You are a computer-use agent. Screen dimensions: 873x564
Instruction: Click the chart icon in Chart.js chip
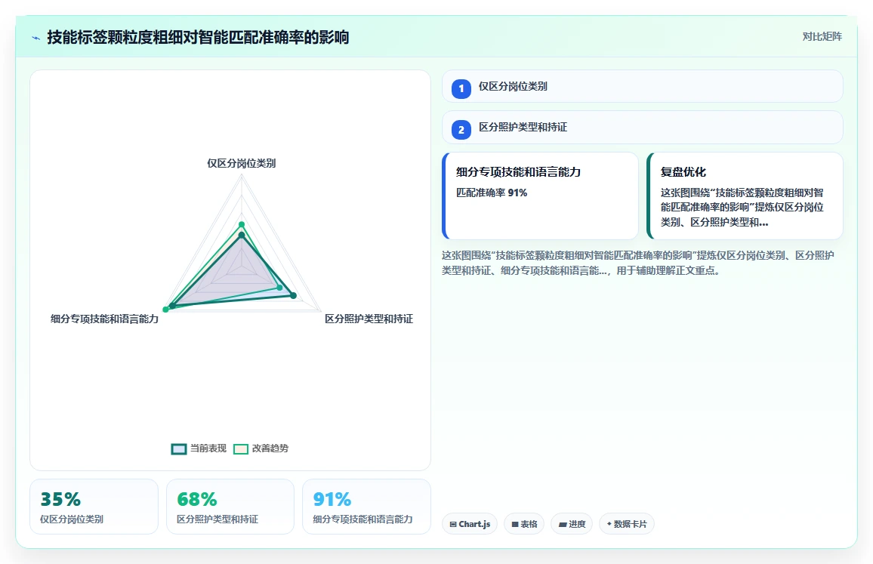click(452, 525)
